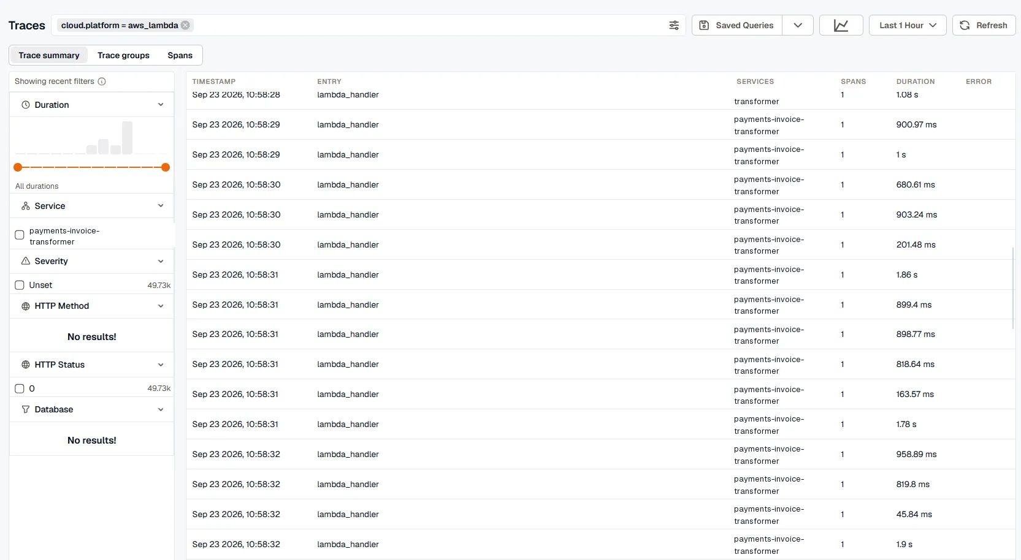Collapse the HTTP Method filter section
The image size is (1021, 560).
[x=161, y=306]
